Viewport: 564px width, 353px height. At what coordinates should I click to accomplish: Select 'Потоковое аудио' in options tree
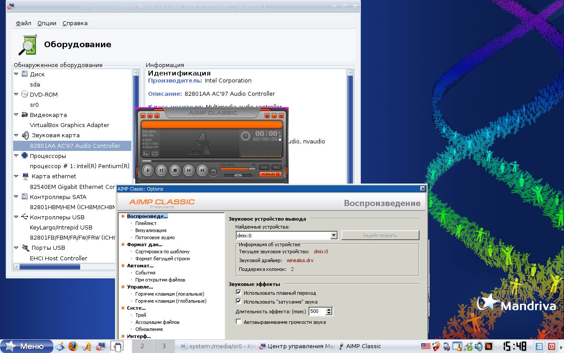[155, 237]
